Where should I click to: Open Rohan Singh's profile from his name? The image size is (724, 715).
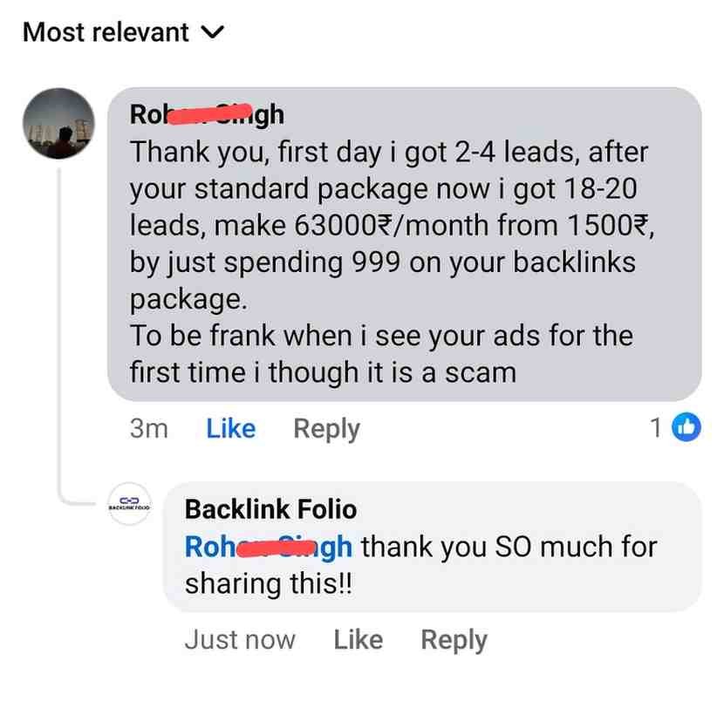[x=207, y=113]
